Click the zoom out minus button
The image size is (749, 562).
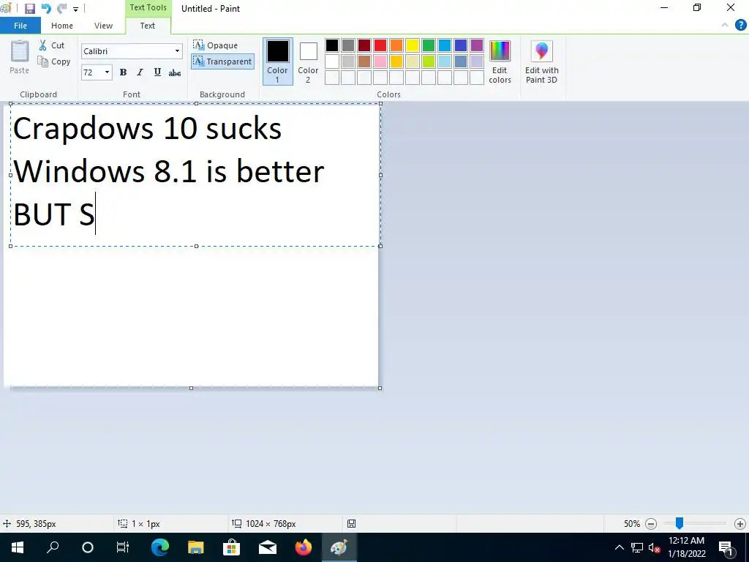[651, 524]
